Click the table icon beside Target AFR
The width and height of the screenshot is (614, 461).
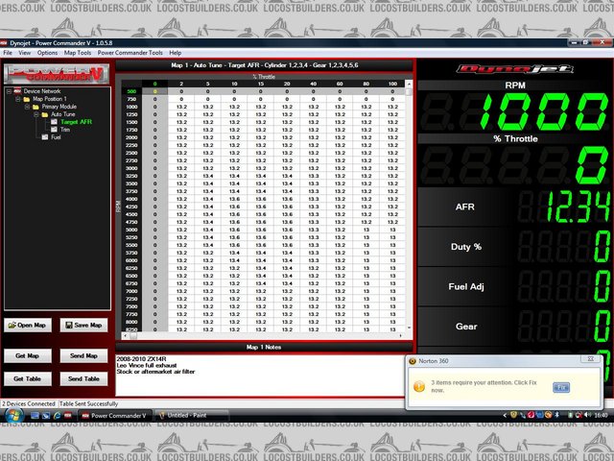point(54,122)
